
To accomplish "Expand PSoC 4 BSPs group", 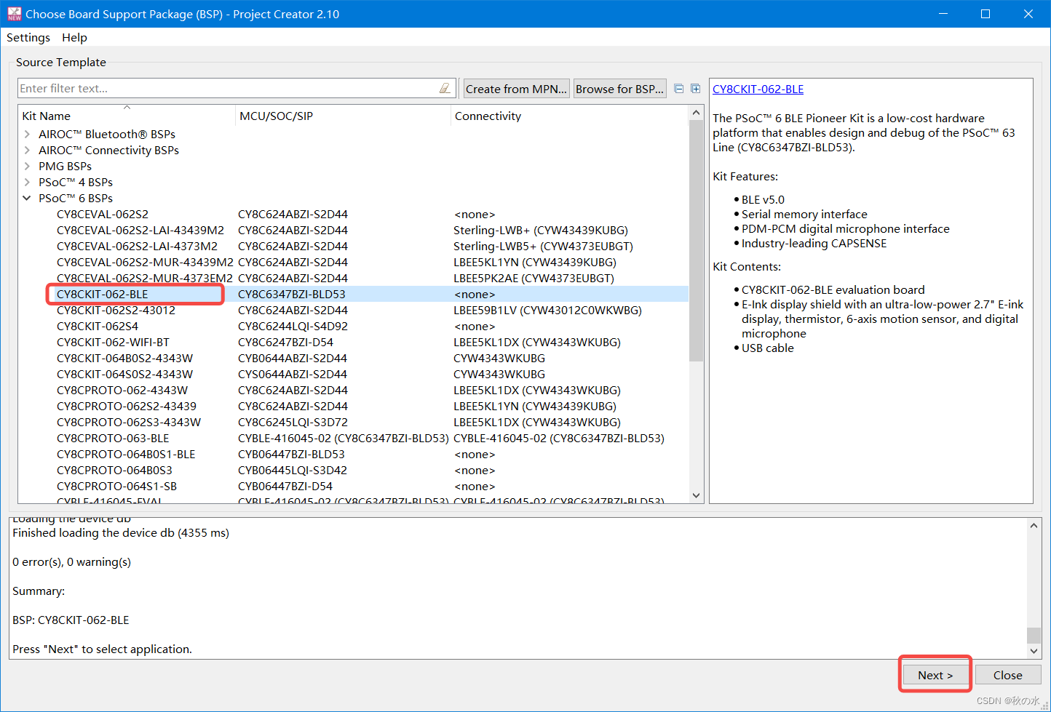I will click(x=27, y=182).
